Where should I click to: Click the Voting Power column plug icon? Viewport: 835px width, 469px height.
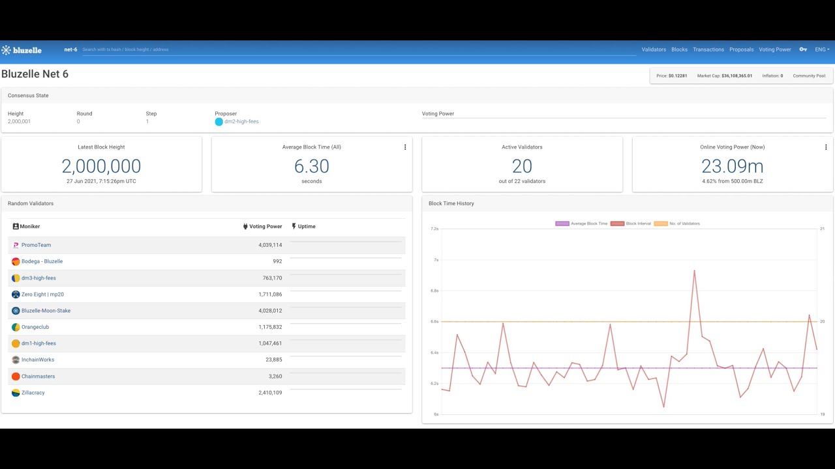pos(246,226)
